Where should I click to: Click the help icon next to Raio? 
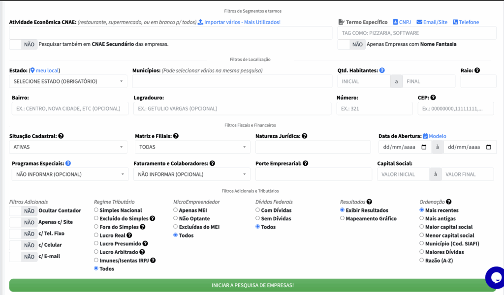pos(477,71)
